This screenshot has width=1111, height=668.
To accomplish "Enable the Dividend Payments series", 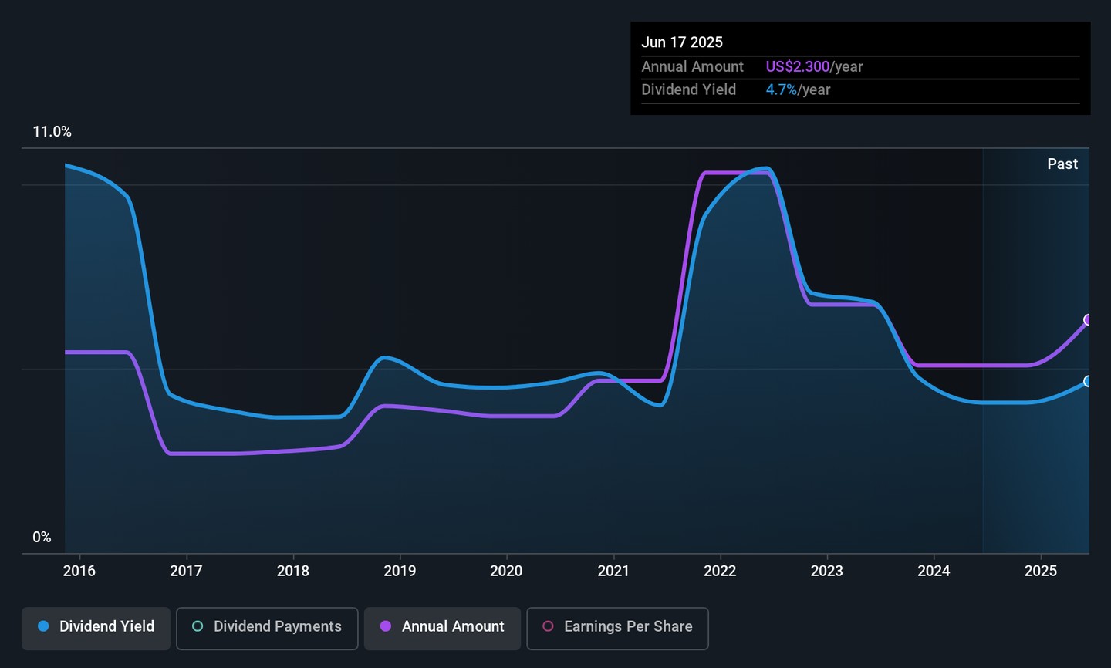I will point(267,628).
